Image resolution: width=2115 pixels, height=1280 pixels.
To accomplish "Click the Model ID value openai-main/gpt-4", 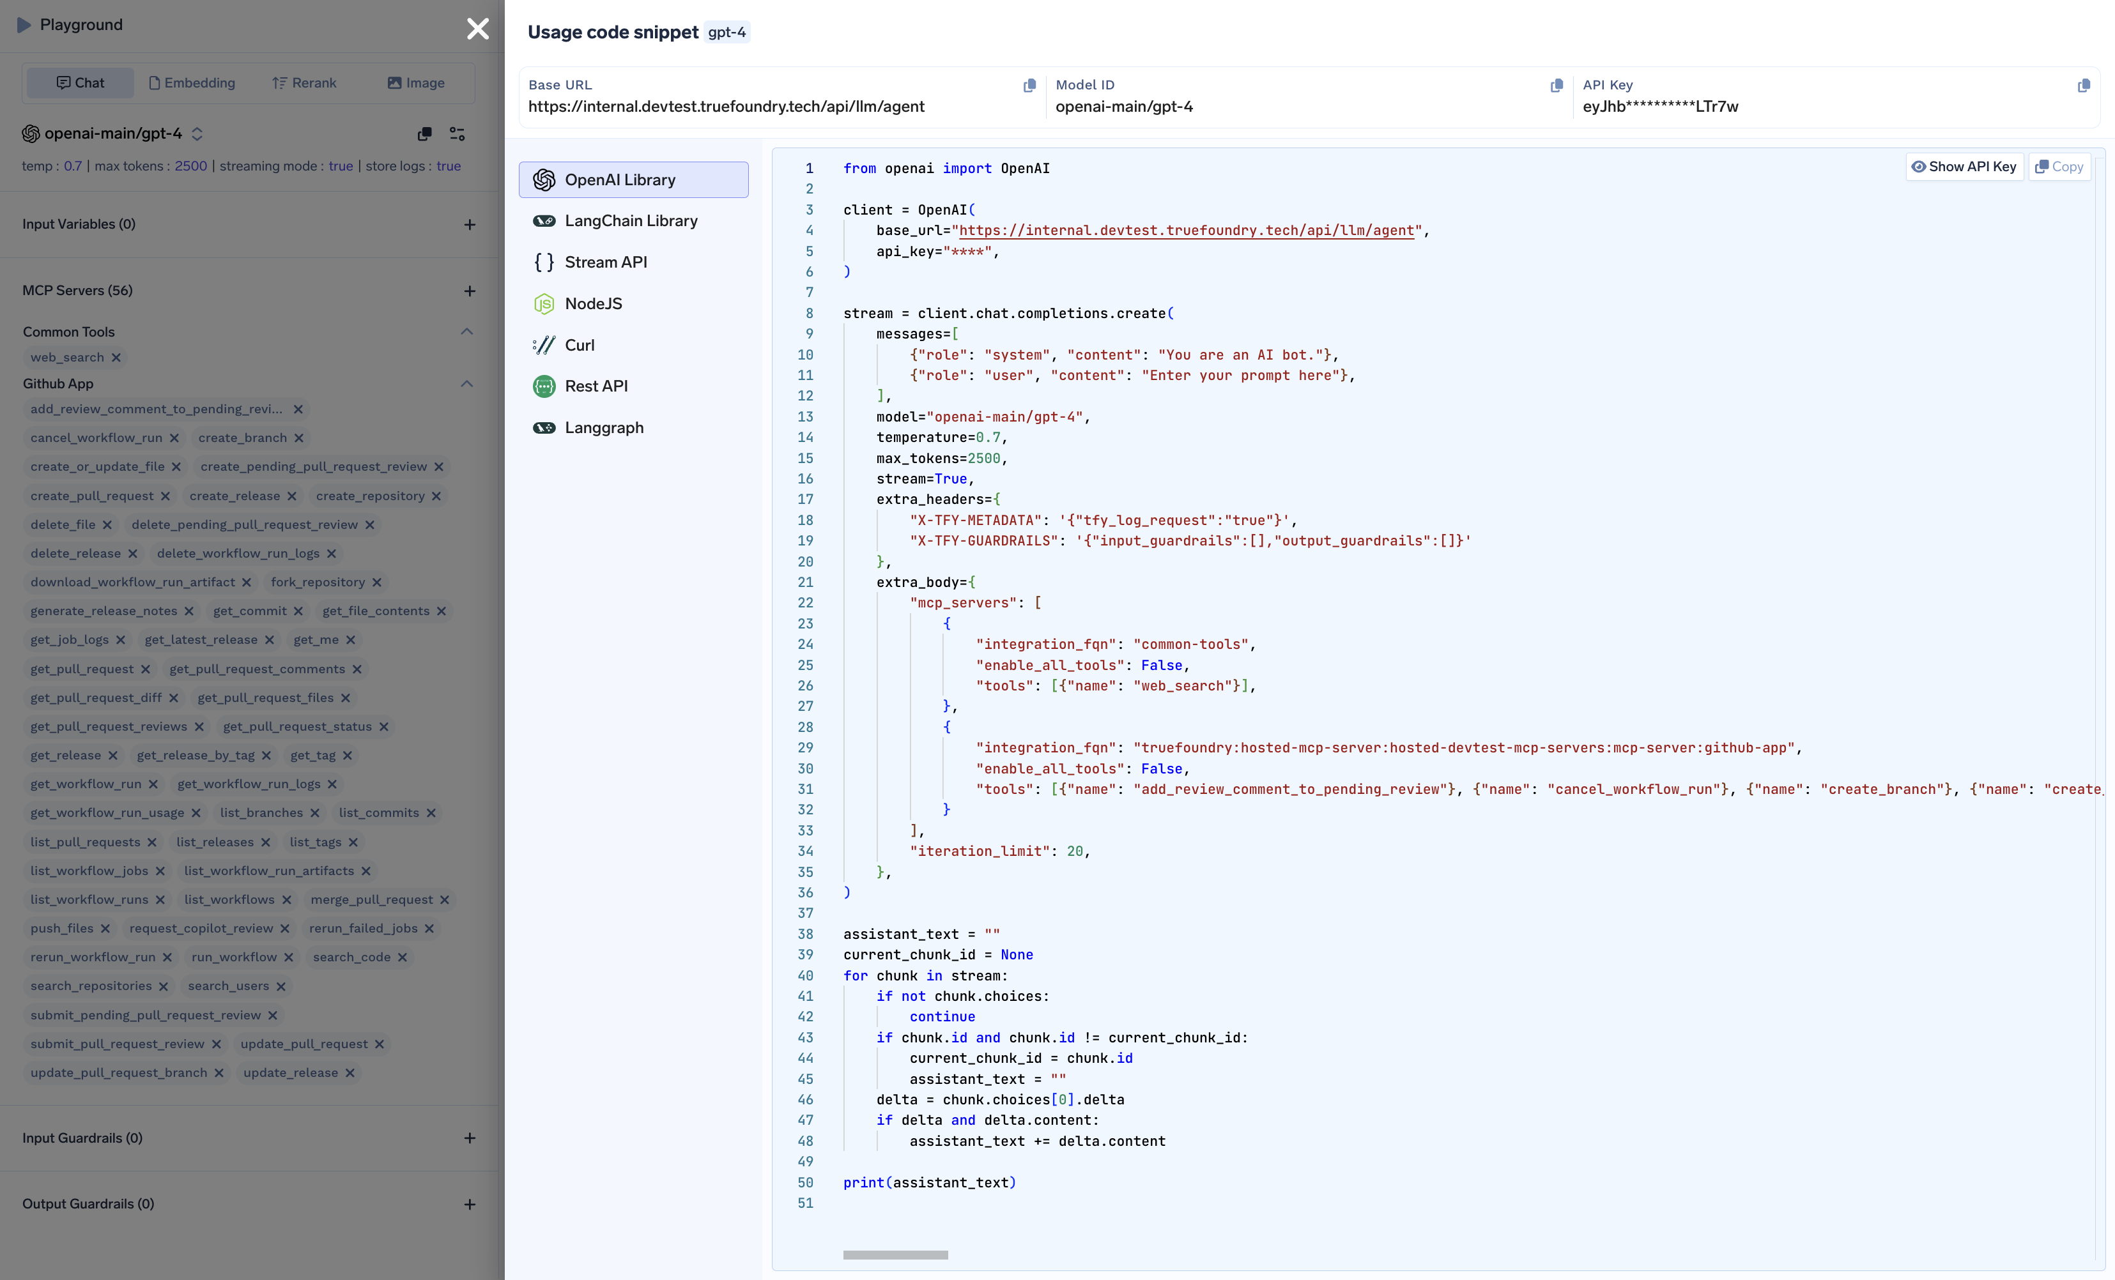I will tap(1125, 107).
